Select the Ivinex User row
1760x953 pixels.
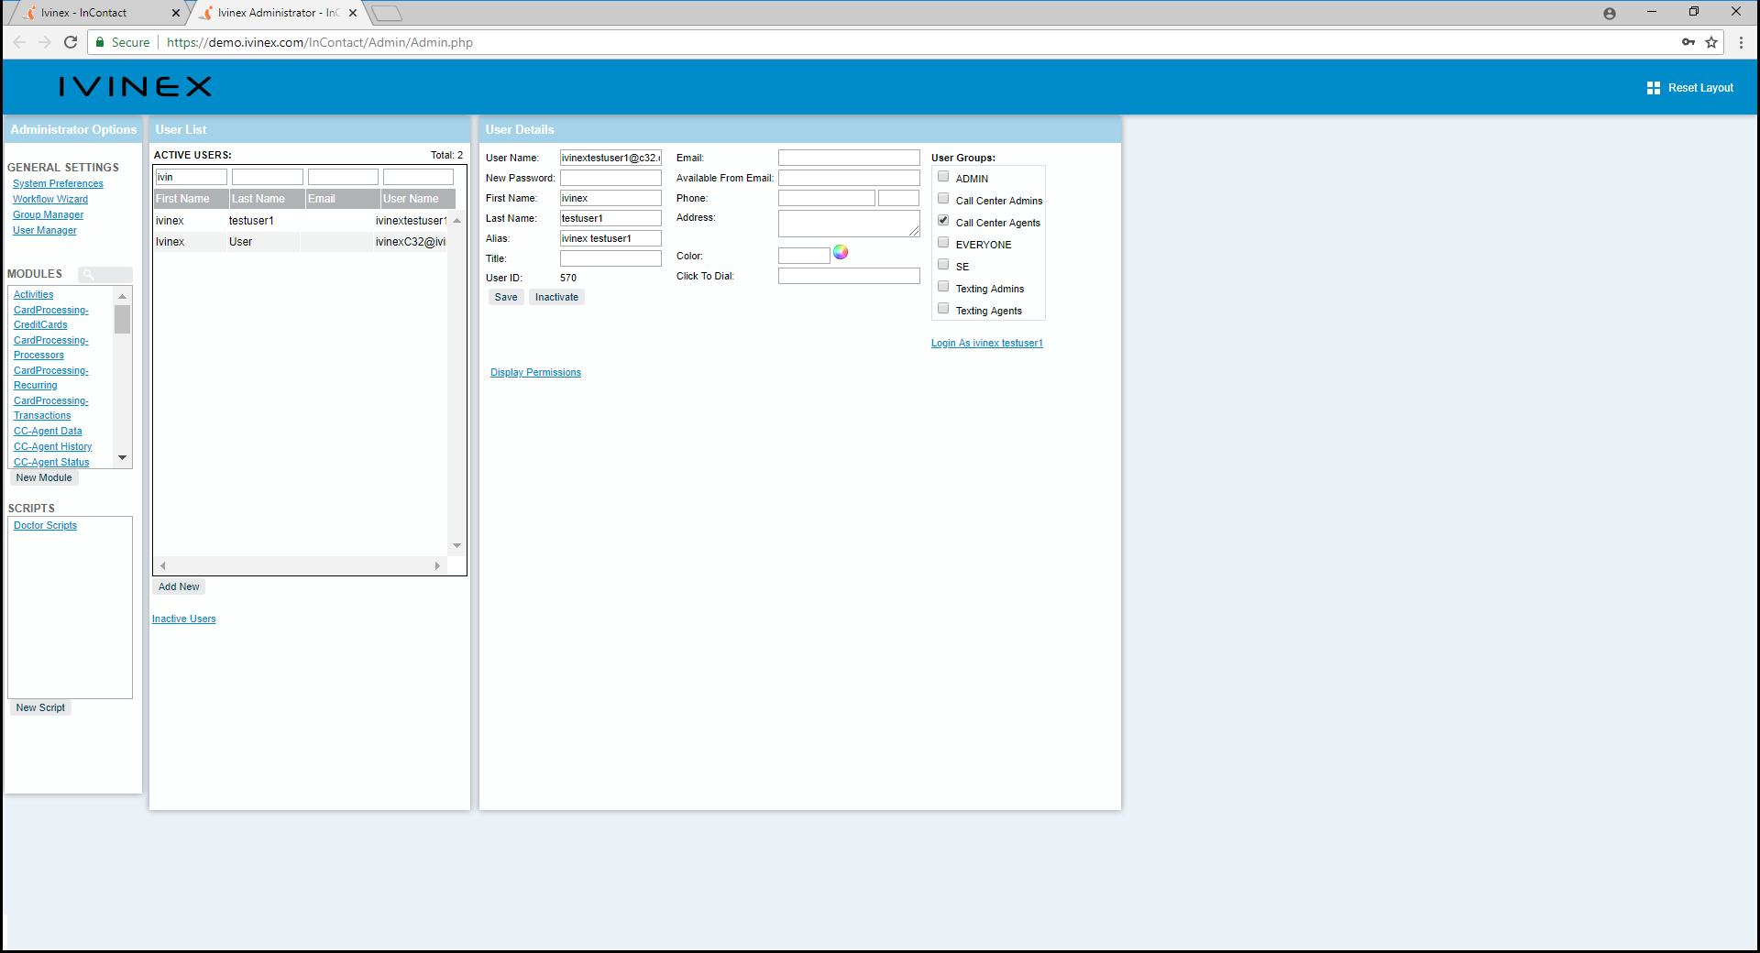301,242
